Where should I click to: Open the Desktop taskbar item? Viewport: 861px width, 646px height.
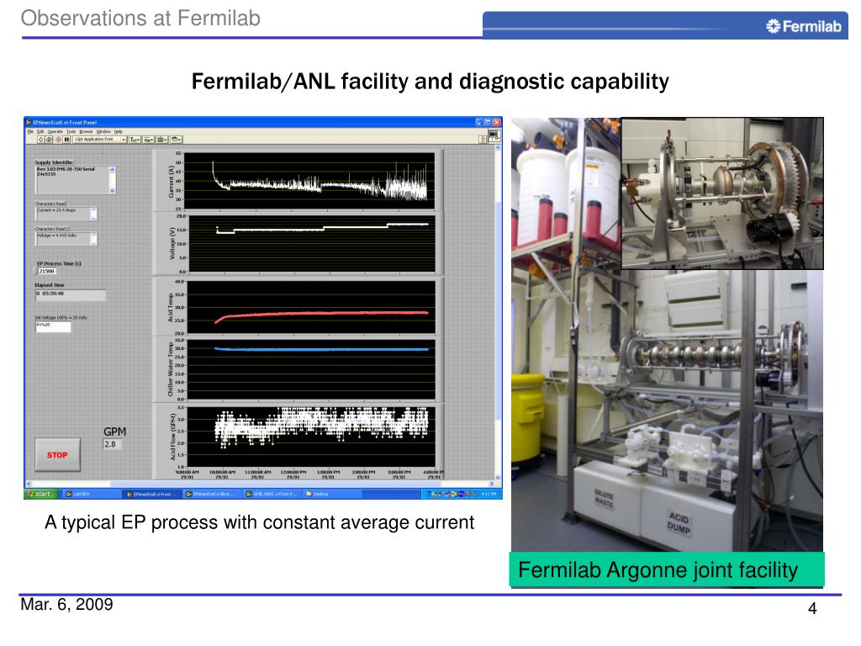click(331, 495)
